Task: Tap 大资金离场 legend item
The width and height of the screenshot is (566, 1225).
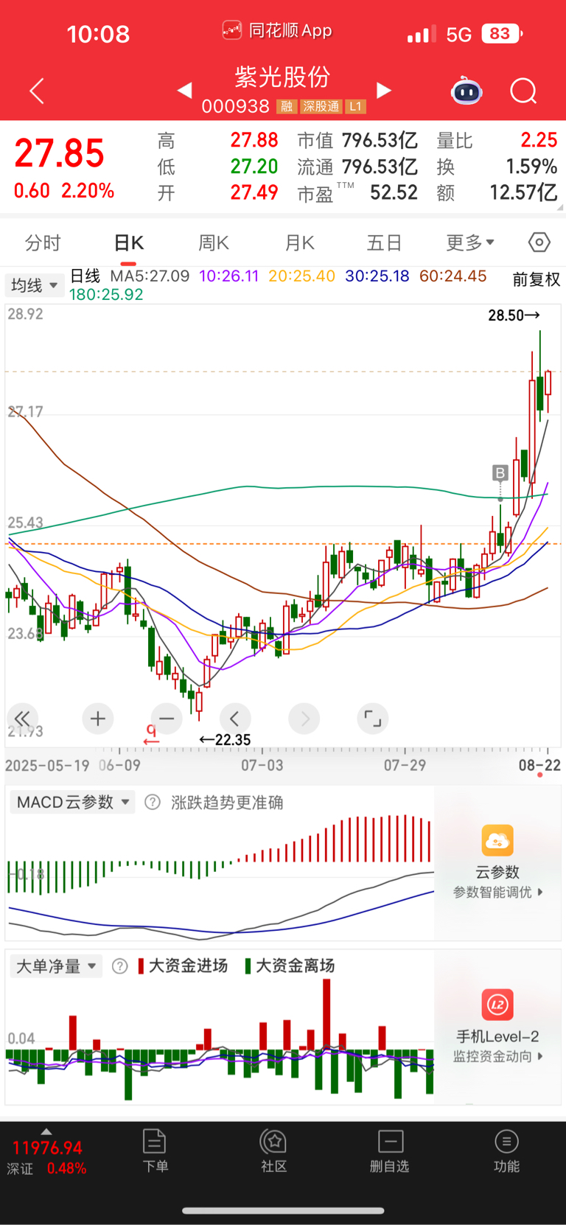Action: coord(290,966)
